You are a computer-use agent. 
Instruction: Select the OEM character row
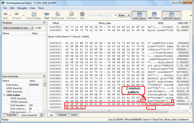23,92
